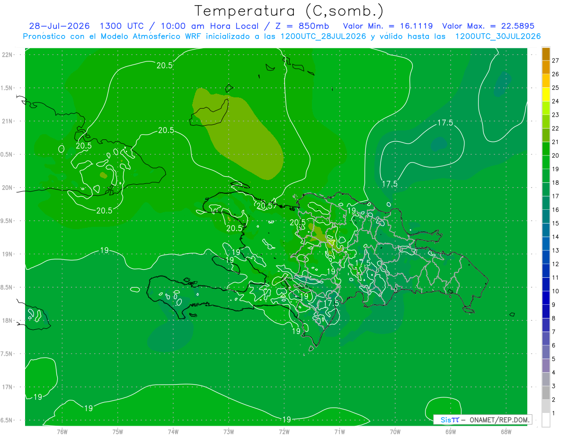Image resolution: width=568 pixels, height=438 pixels.
Task: Click the 28-Jul-2026 date text
Action: pos(59,26)
